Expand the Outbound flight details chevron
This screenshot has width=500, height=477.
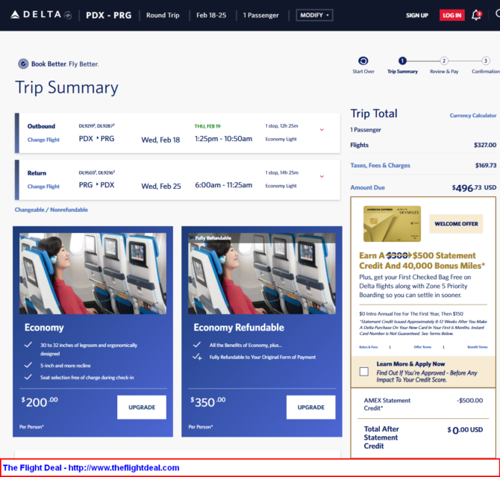(x=322, y=130)
